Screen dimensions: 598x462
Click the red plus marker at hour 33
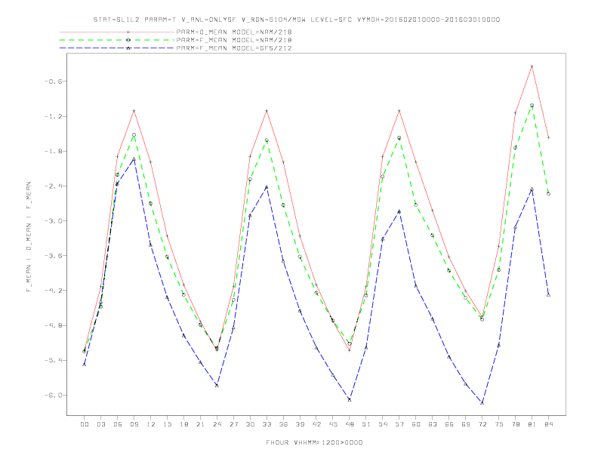coord(267,111)
